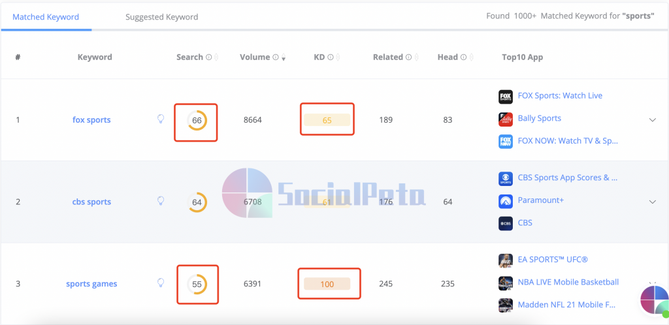Click the related value 189
The image size is (669, 325).
coord(385,120)
